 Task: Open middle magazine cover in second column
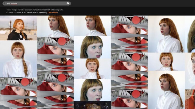click(55, 55)
